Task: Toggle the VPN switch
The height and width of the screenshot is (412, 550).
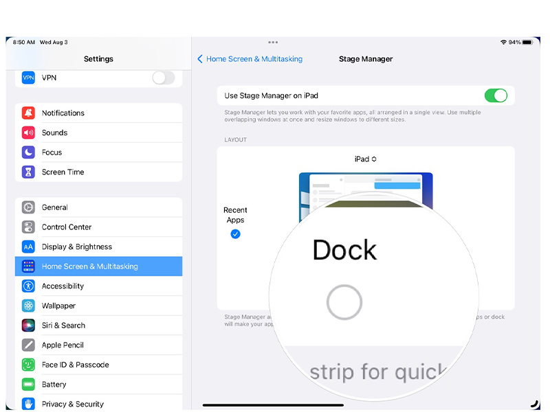Action: coord(164,78)
